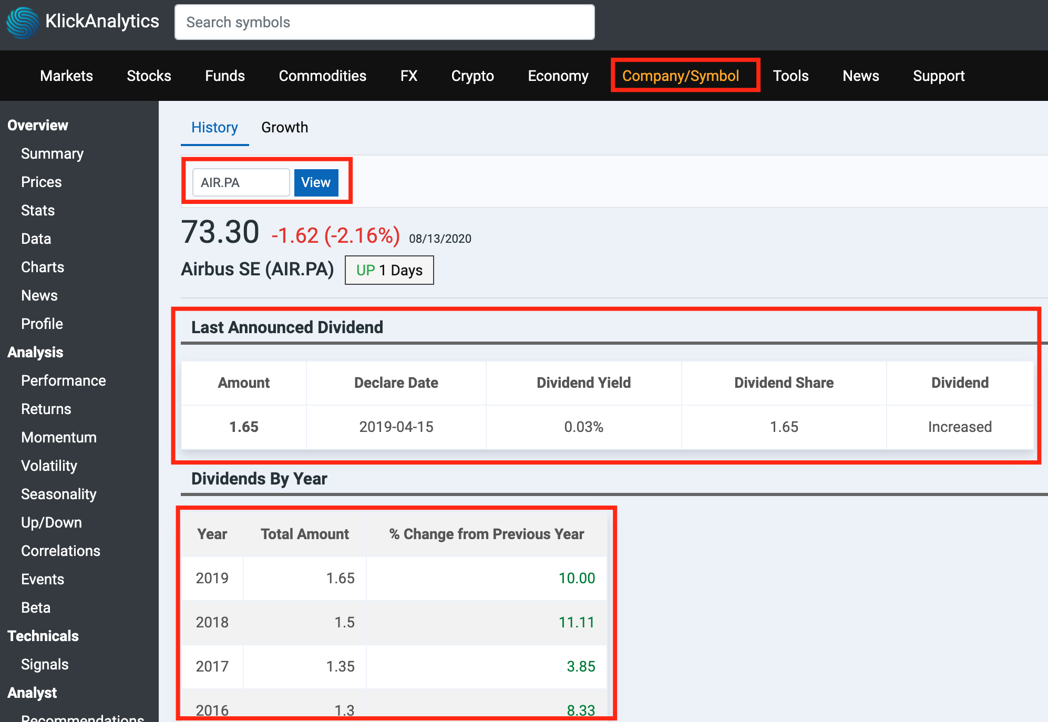Open the Tools menu
The width and height of the screenshot is (1048, 722).
(790, 76)
